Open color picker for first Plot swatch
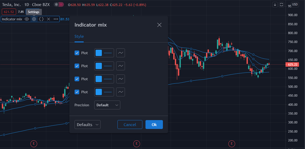Image resolution: width=305 pixels, height=149 pixels. point(99,53)
